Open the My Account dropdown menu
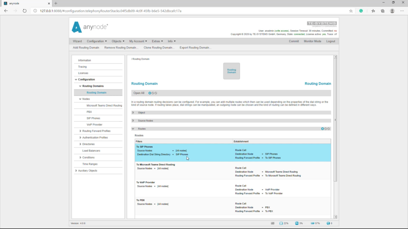The height and width of the screenshot is (229, 408). click(138, 41)
